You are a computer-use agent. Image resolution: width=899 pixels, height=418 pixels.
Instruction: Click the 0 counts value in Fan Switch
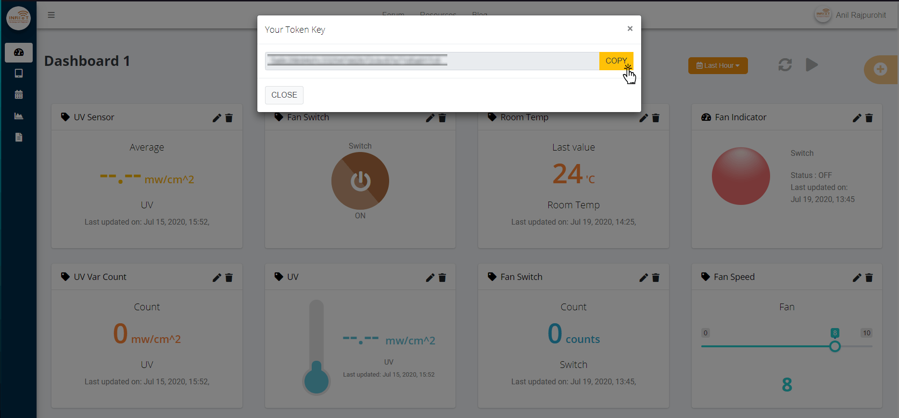point(573,334)
